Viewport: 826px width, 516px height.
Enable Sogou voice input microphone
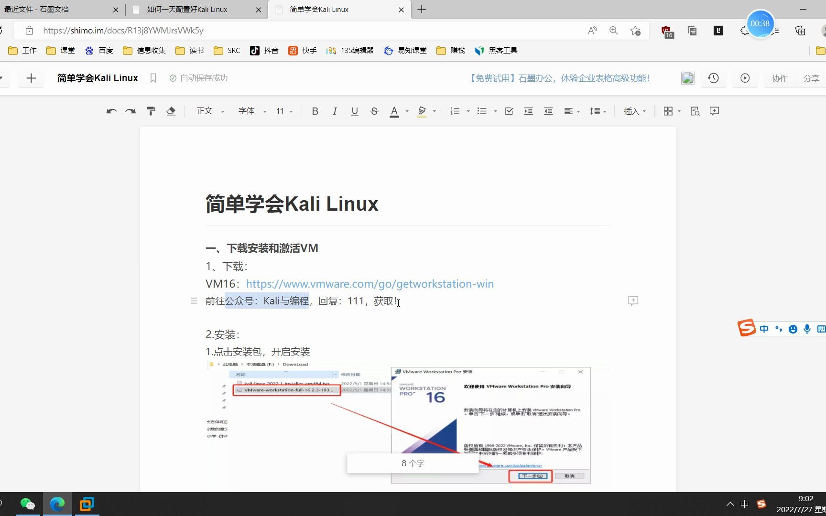[x=807, y=329]
